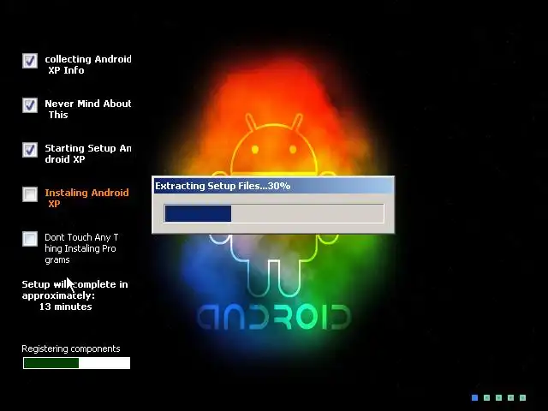Toggle the 'collecting Android XP Info' checkbox
This screenshot has width=548, height=411.
click(x=30, y=61)
